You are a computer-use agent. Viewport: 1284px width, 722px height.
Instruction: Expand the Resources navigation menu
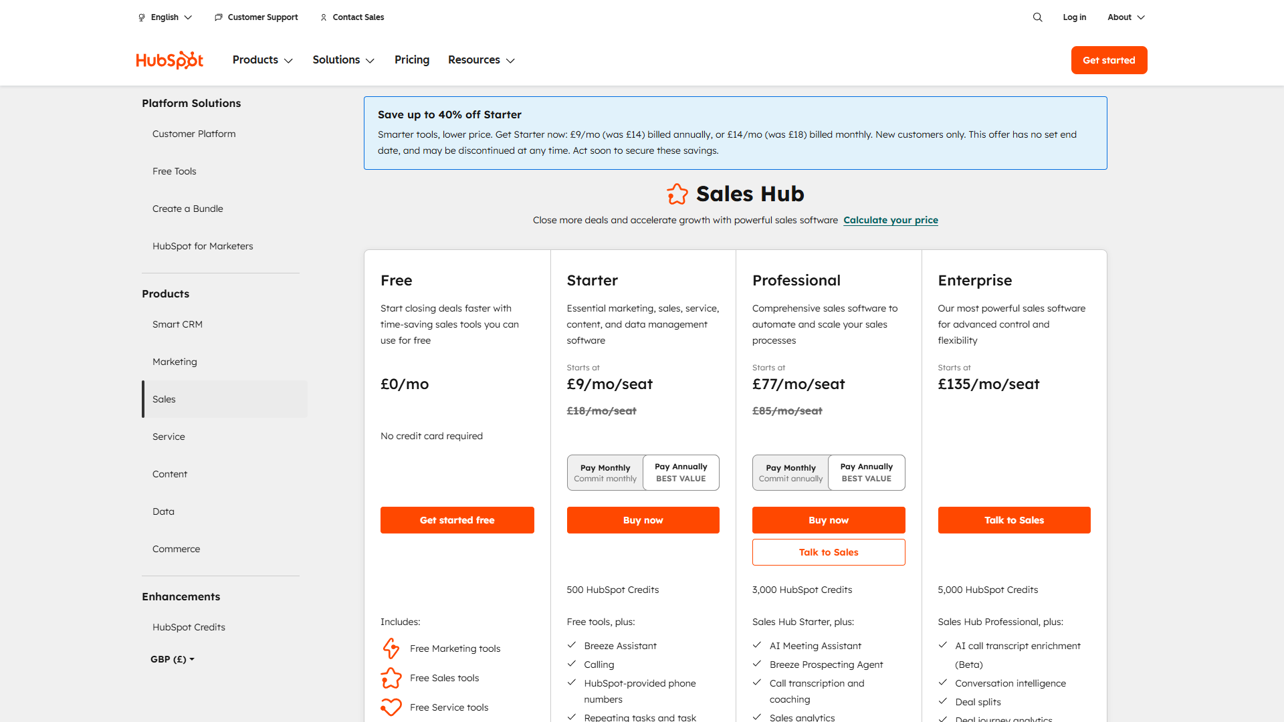coord(481,60)
